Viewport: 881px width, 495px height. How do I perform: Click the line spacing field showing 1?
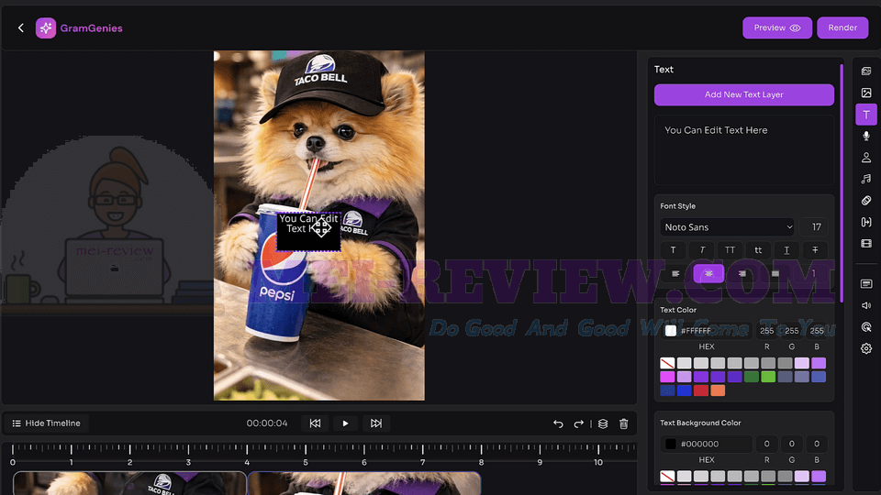[812, 273]
